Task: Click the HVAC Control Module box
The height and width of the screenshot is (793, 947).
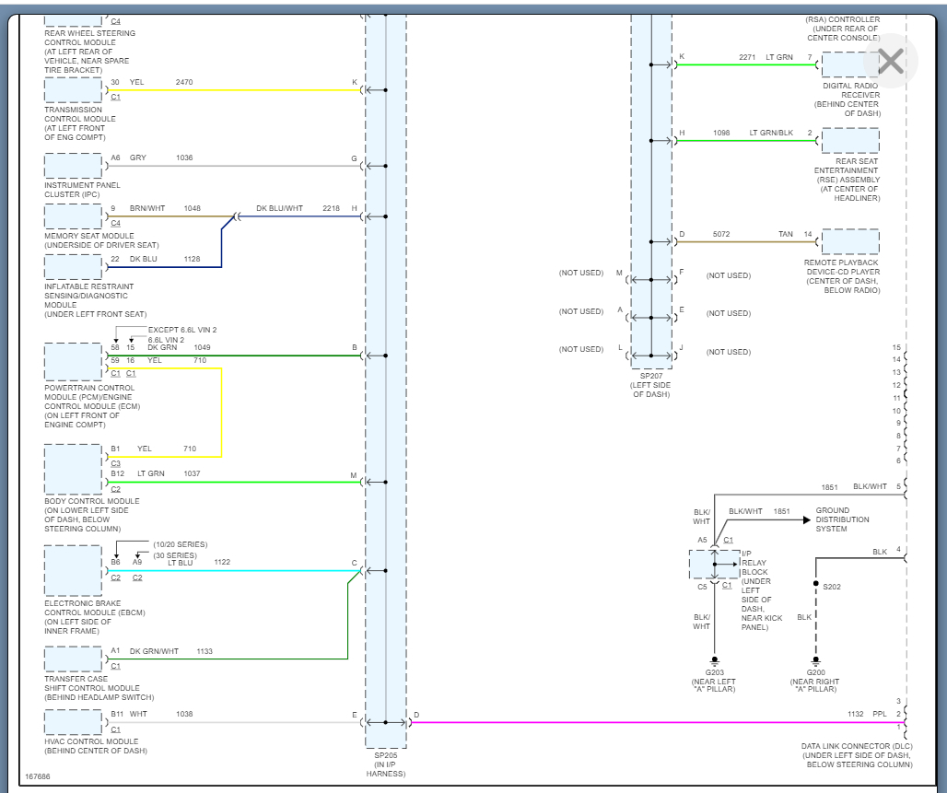Action: pos(73,721)
